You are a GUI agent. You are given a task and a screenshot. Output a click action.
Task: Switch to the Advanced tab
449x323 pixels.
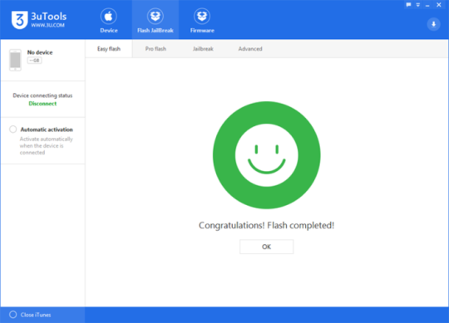coord(250,49)
